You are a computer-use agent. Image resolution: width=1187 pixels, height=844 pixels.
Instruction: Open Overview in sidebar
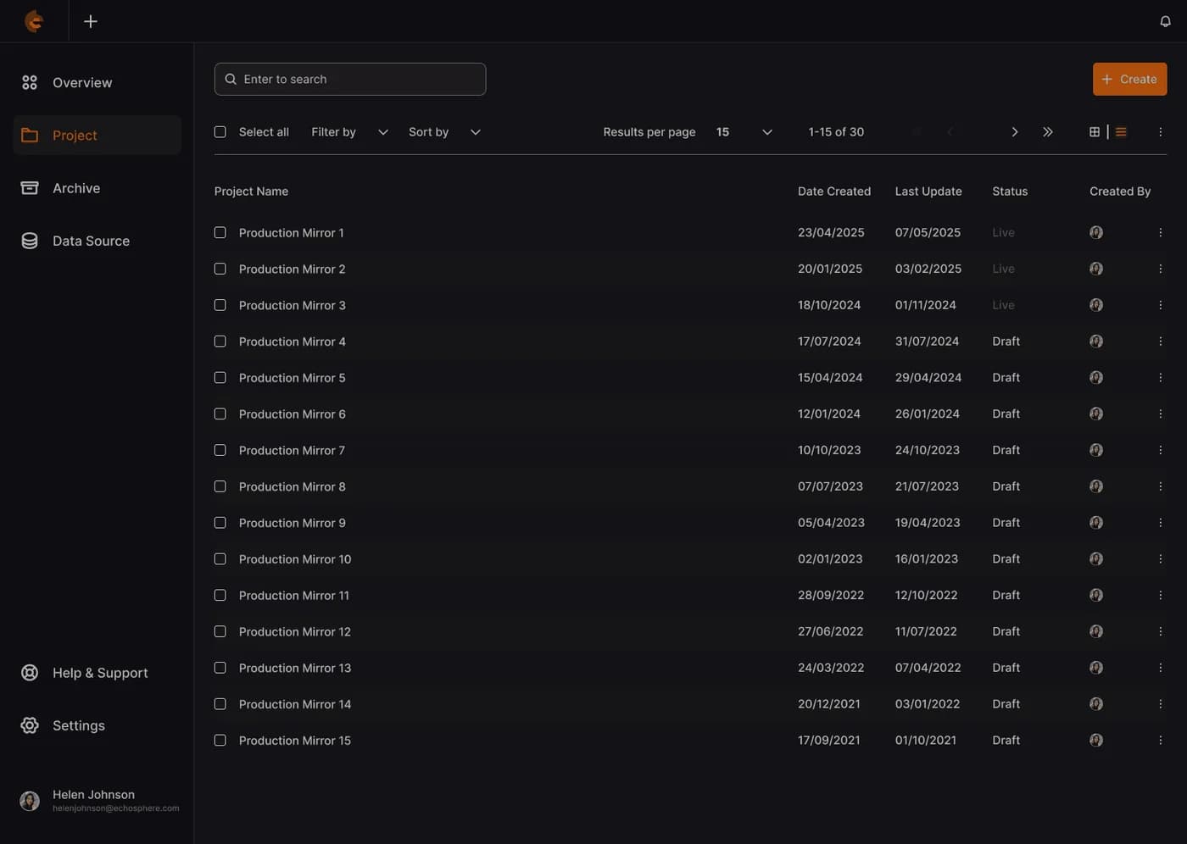point(97,82)
